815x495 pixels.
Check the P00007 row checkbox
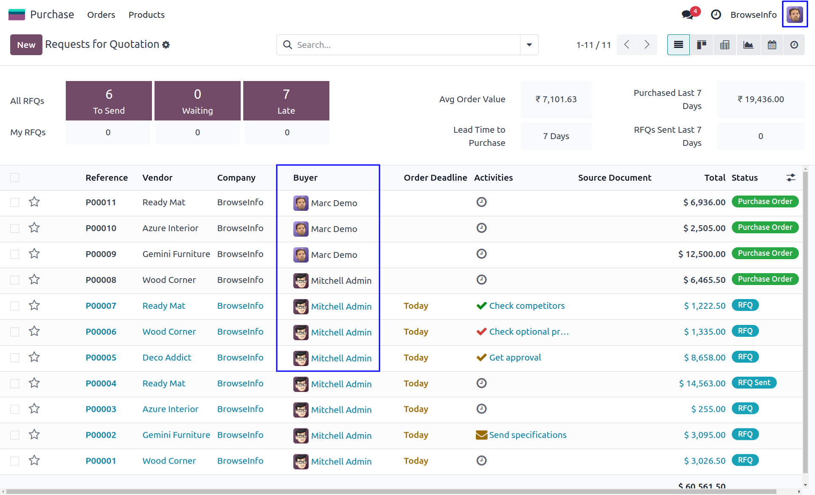[x=15, y=306]
